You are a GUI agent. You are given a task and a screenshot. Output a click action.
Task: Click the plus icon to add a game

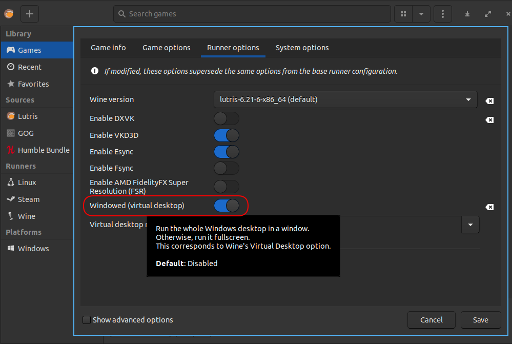coord(29,14)
